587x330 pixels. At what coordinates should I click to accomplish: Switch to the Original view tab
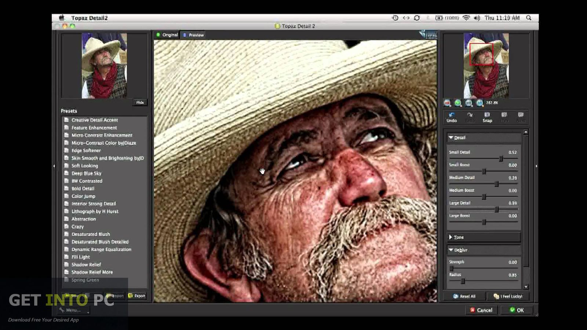167,35
